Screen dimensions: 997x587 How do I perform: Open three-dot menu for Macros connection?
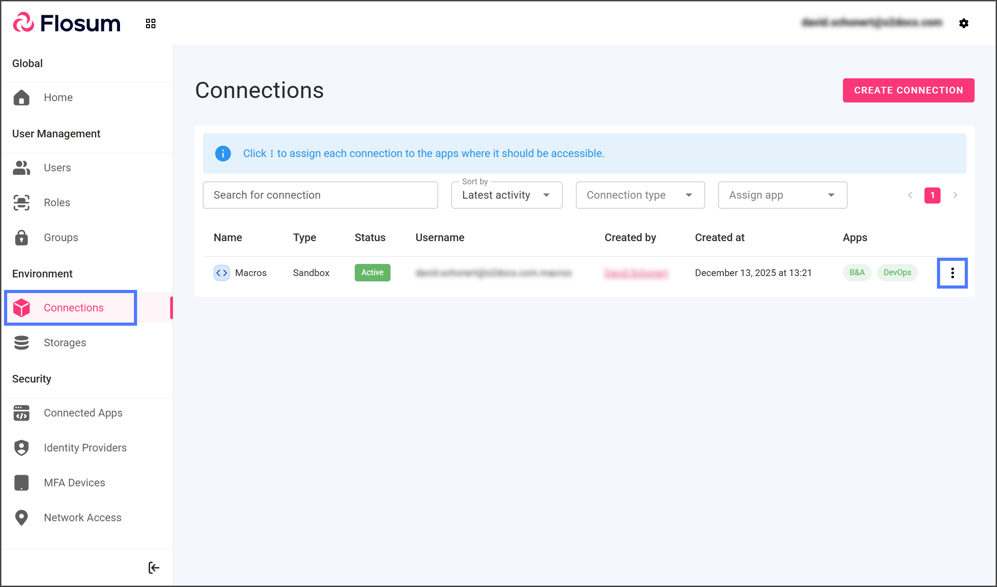tap(952, 273)
